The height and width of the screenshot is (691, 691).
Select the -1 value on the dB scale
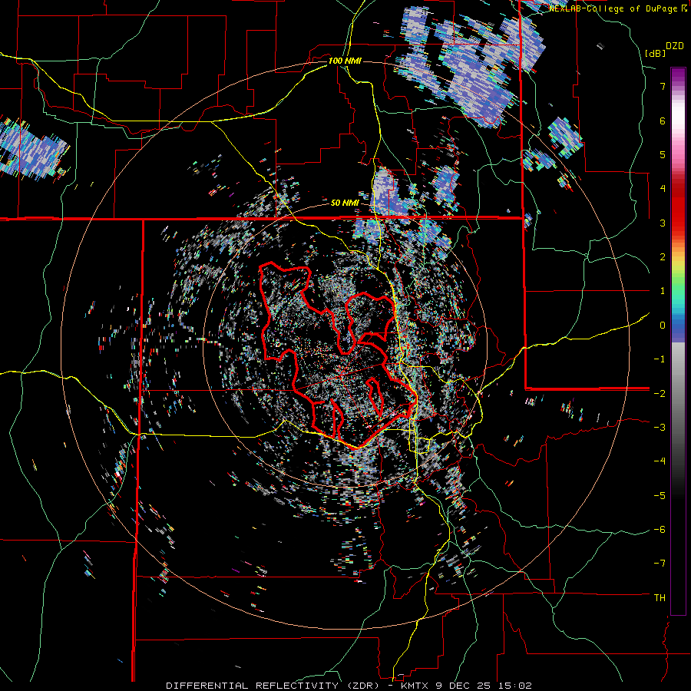click(x=660, y=359)
